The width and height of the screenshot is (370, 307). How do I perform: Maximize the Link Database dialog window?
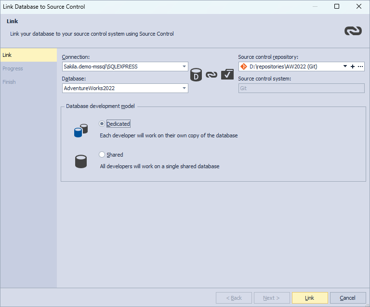pyautogui.click(x=337, y=6)
